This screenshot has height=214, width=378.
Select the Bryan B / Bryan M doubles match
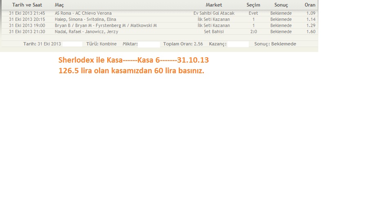click(x=106, y=25)
